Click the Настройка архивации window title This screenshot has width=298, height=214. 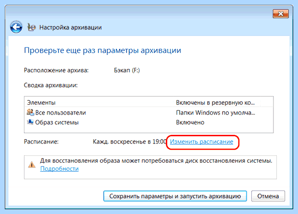71,27
